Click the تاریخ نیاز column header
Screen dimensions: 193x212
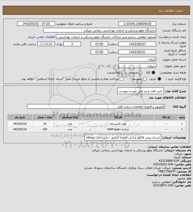[x=20, y=117]
